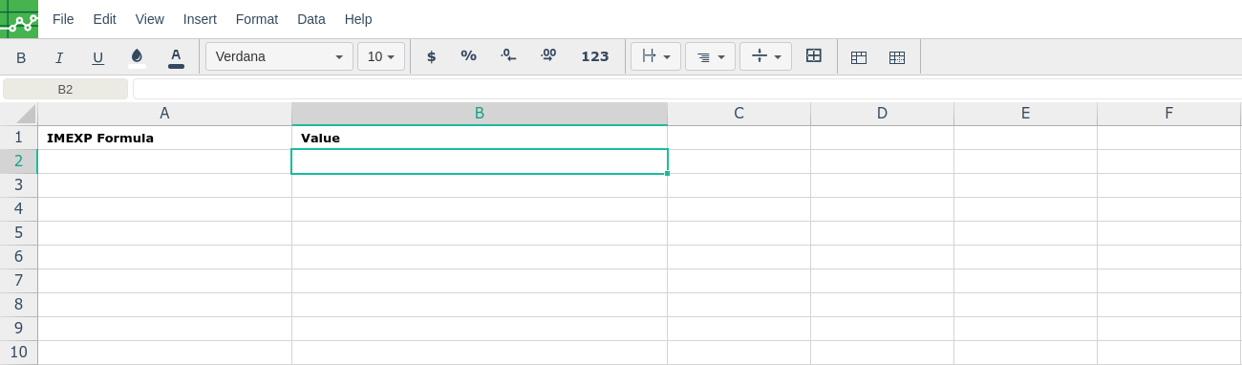The width and height of the screenshot is (1242, 365).
Task: Expand the font size 10 dropdown
Action: 381,56
